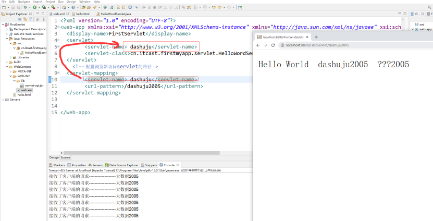Expand the build folder node

(7, 62)
